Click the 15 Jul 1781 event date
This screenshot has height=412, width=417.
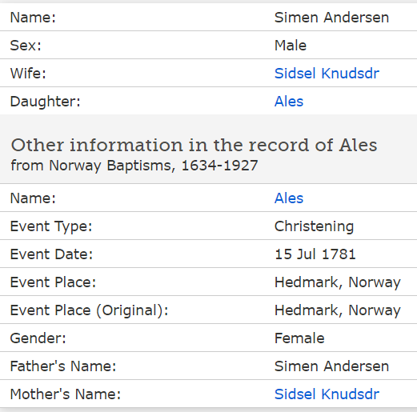pyautogui.click(x=315, y=254)
